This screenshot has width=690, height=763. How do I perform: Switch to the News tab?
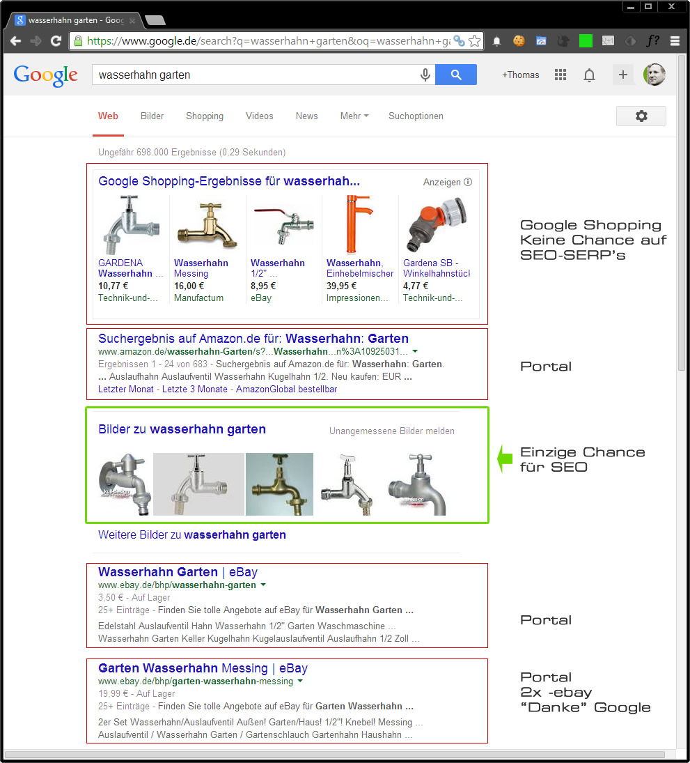pos(307,116)
